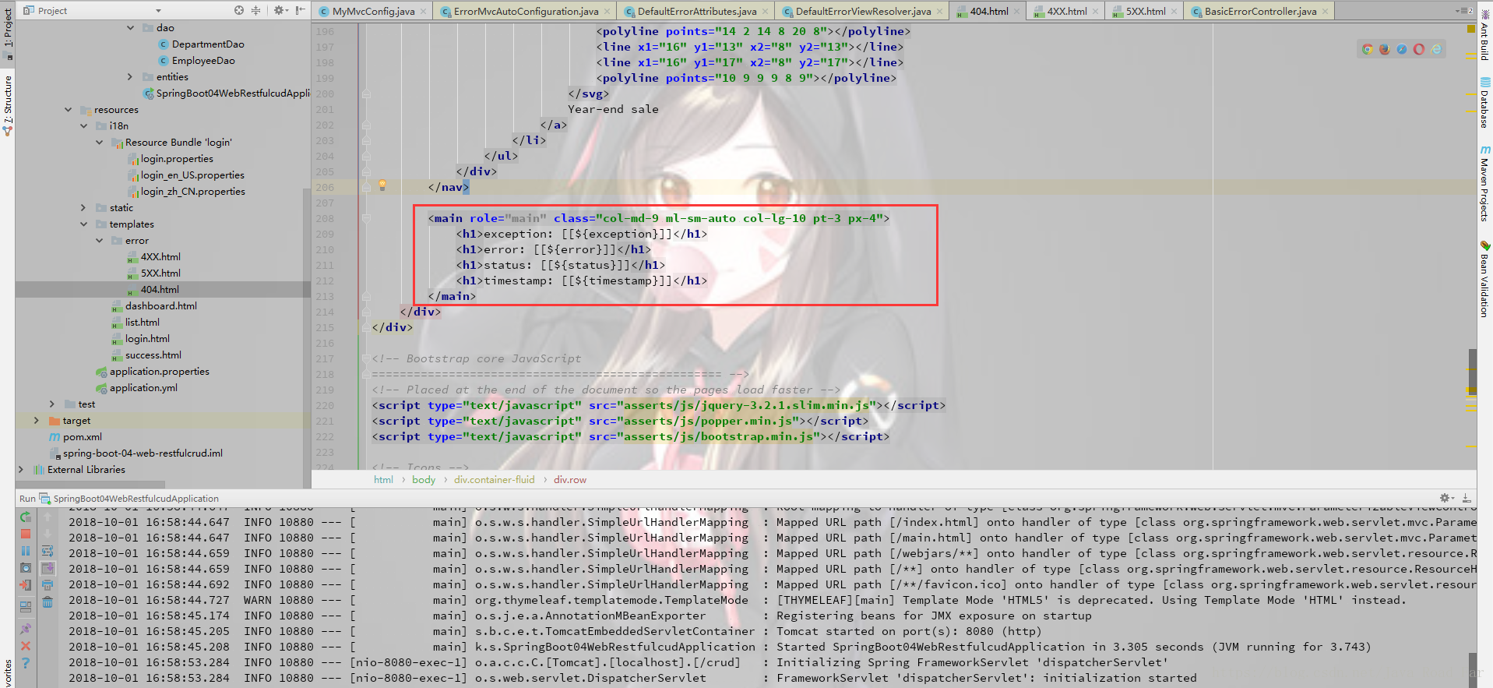Open the Project view dropdown
1493x688 pixels.
coord(158,11)
